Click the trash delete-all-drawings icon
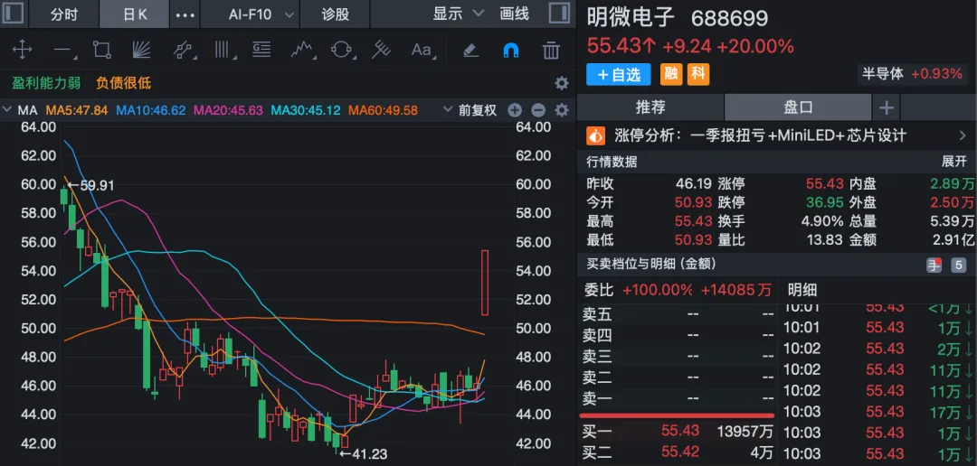Viewport: 977px width, 466px height. point(551,50)
